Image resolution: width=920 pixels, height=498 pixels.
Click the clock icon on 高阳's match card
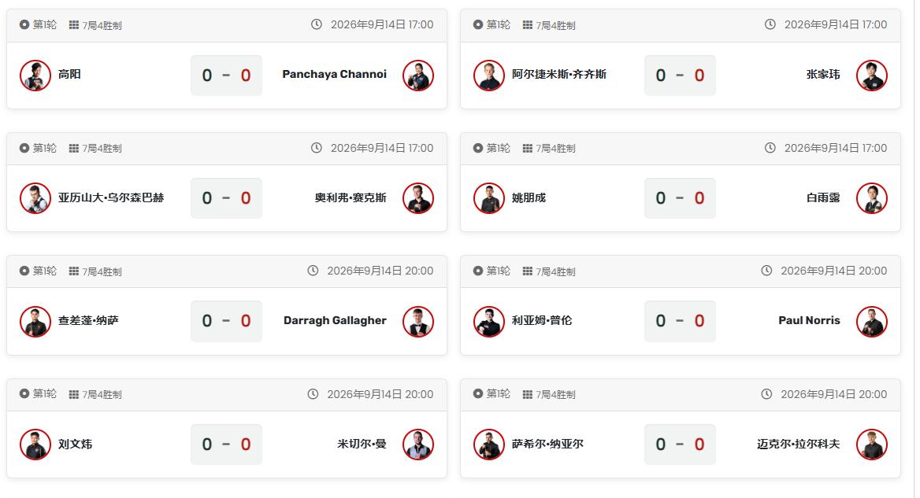pyautogui.click(x=317, y=24)
